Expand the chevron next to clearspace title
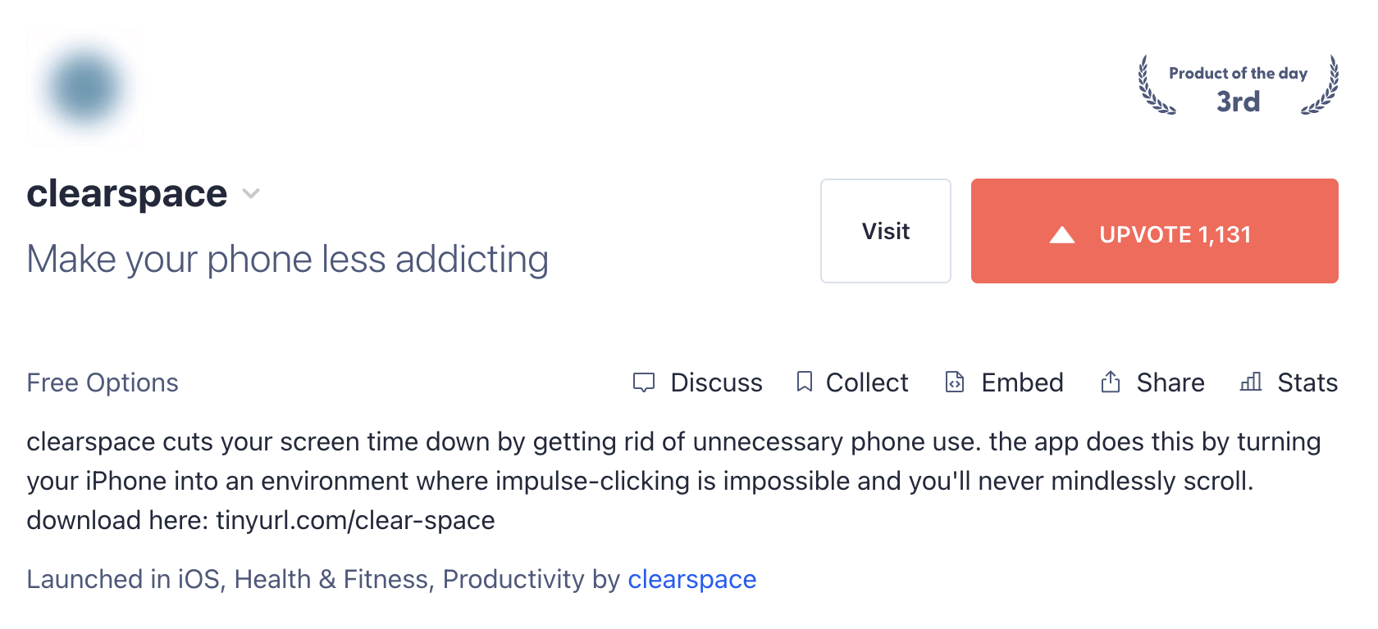Viewport: 1378px width, 629px height. pos(251,194)
